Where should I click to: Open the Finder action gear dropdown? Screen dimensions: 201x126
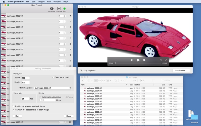(x=142, y=81)
